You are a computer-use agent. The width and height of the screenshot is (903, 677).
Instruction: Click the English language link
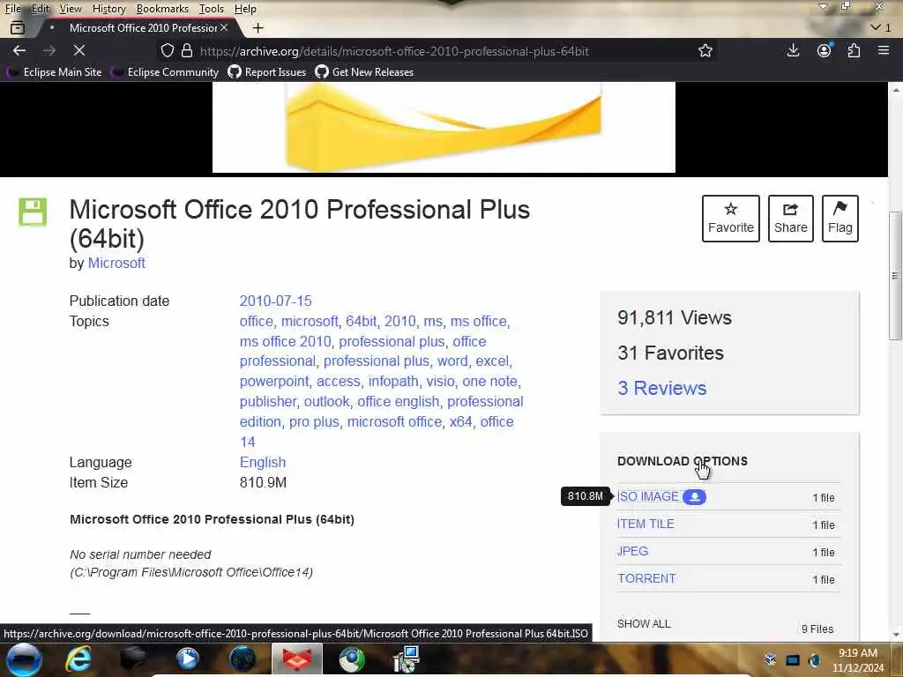pyautogui.click(x=263, y=462)
